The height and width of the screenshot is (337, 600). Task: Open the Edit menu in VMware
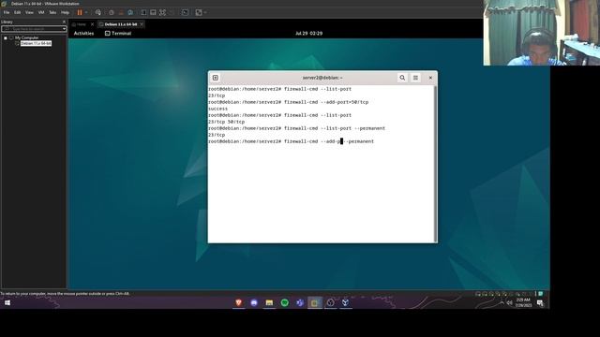click(x=18, y=12)
